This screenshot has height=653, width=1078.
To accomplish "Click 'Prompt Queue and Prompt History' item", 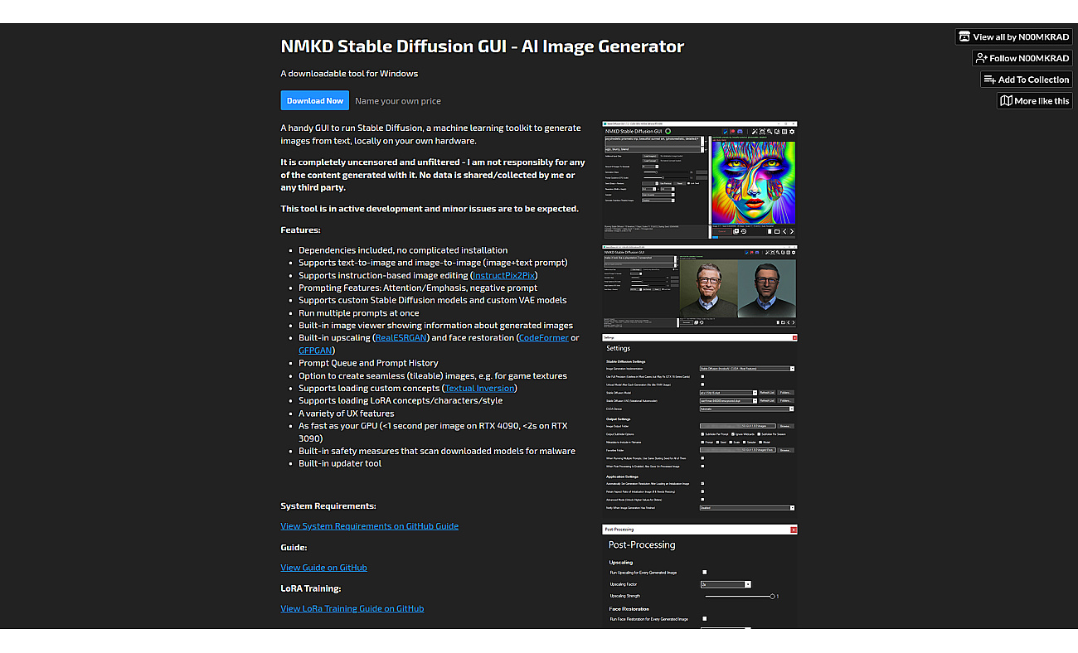I will pyautogui.click(x=368, y=363).
